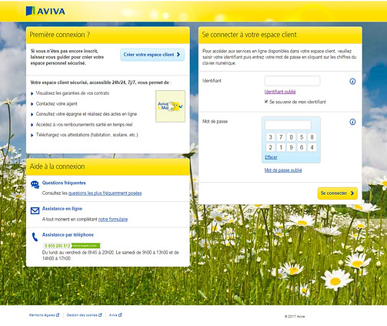Screen dimensions: 387x326
Task: Click Téléchargez vos attestations bullet text
Action: pos(87,135)
